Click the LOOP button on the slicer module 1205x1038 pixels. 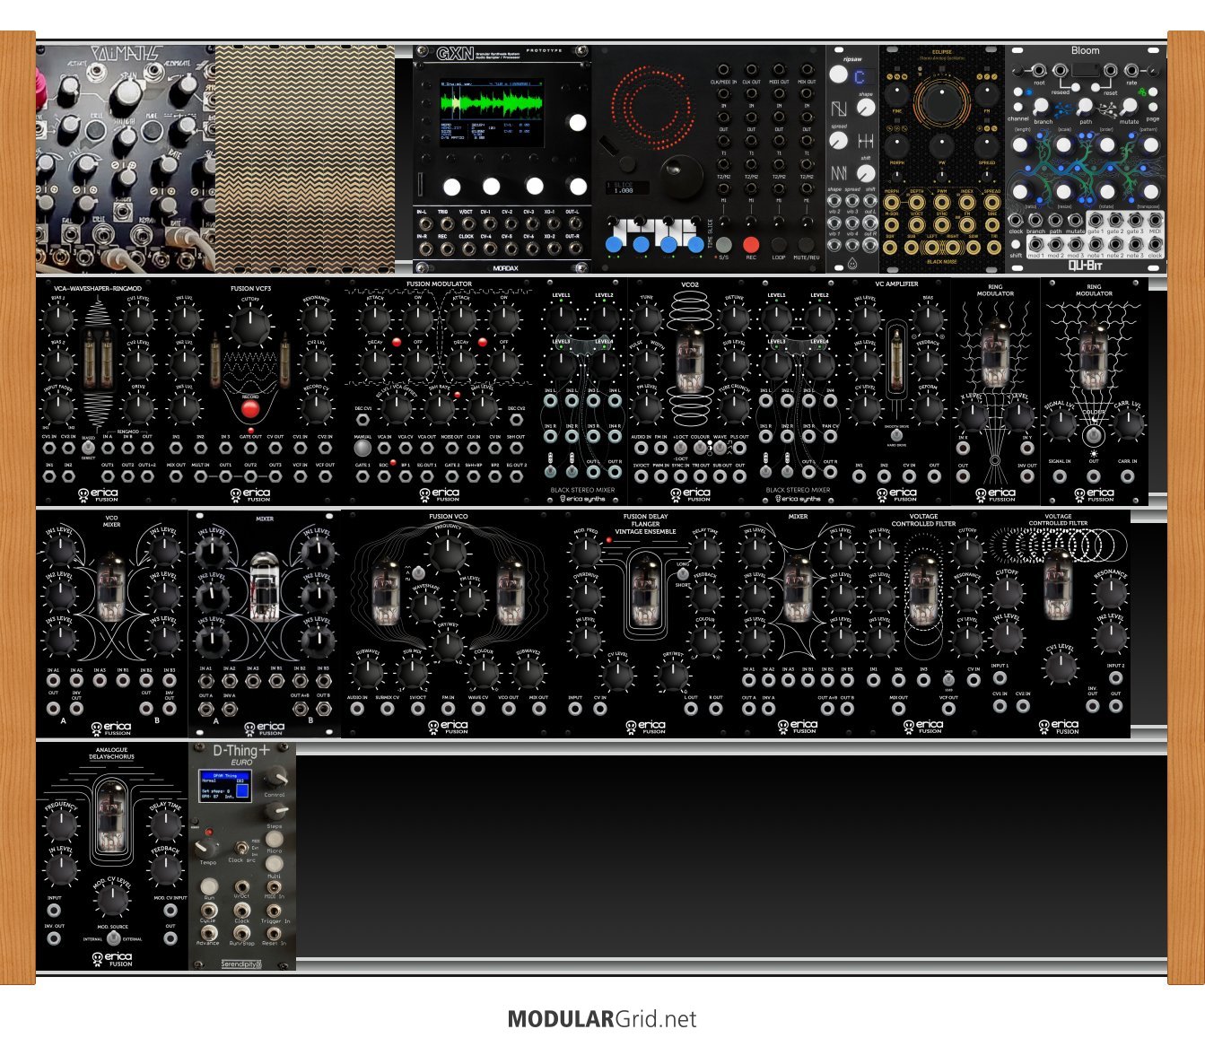click(778, 245)
